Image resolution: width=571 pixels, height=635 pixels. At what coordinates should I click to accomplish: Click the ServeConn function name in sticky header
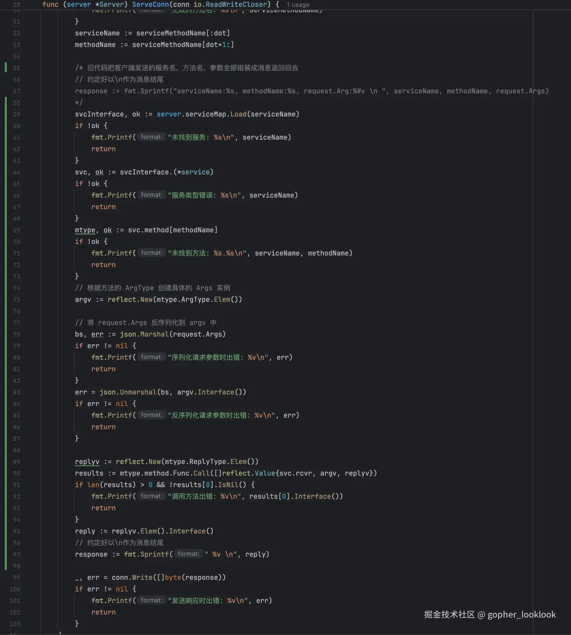click(150, 4)
